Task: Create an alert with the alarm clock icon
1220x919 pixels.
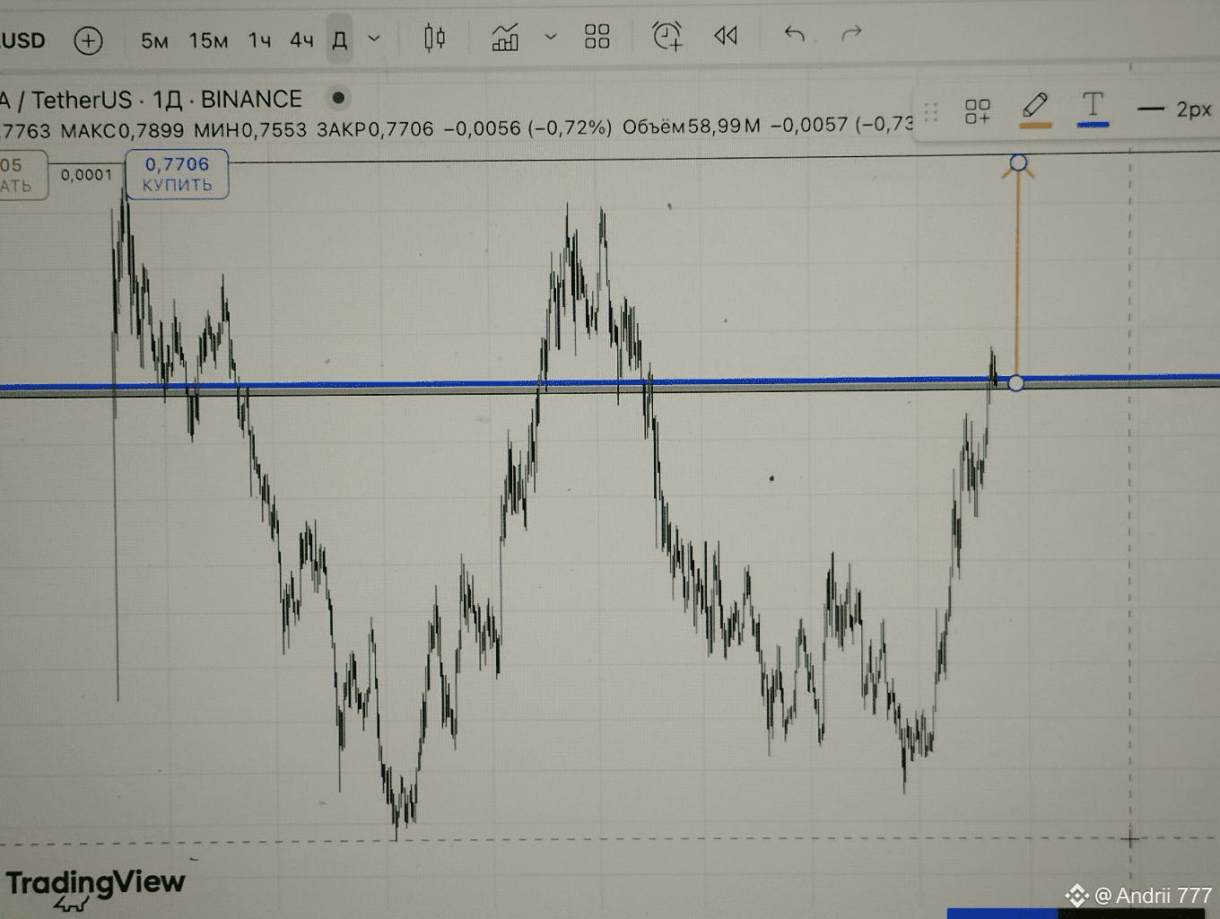Action: pos(667,36)
